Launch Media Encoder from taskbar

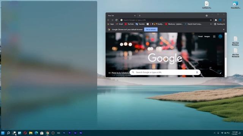pos(81,133)
